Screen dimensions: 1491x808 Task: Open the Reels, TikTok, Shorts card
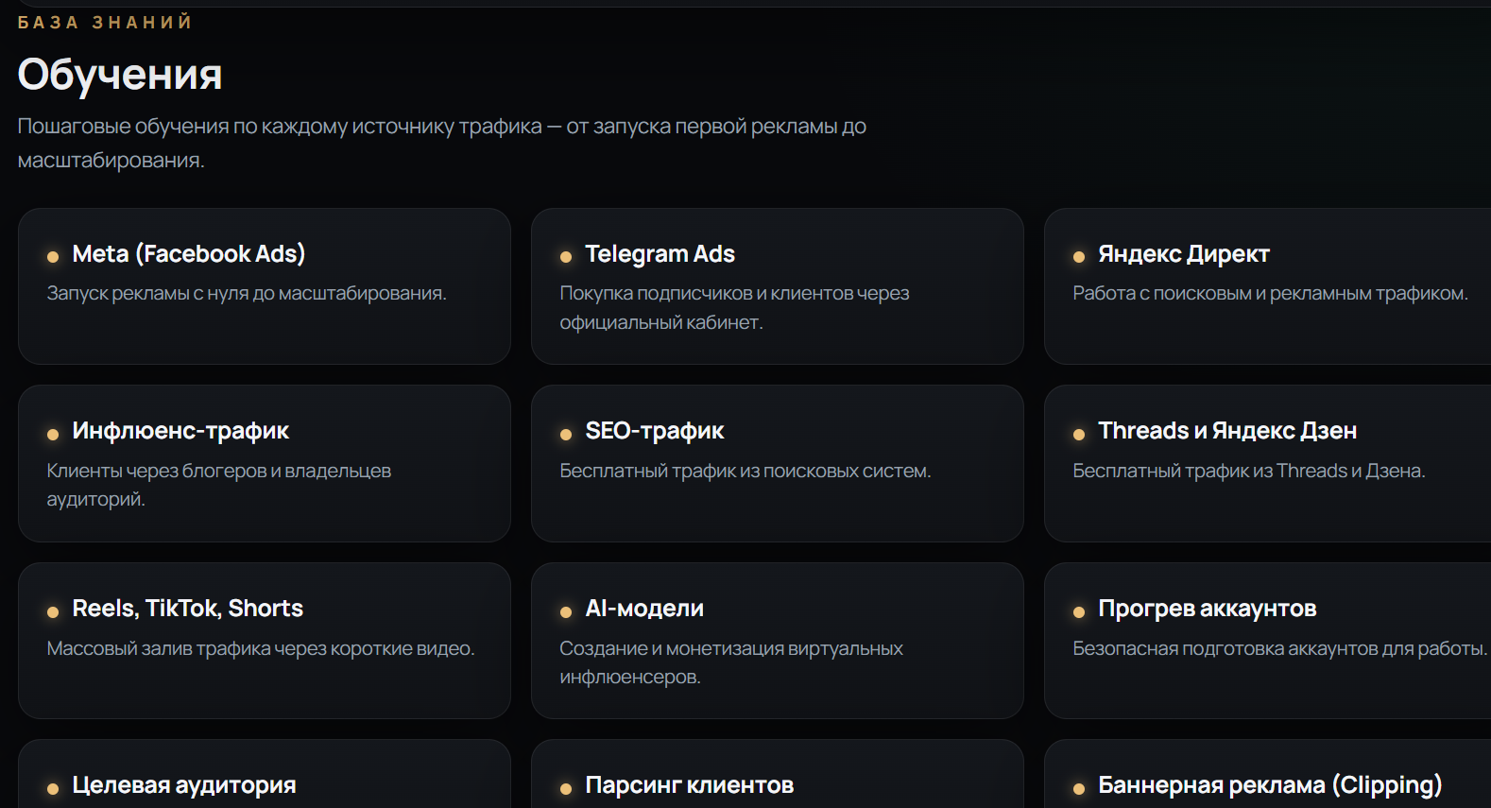coord(265,641)
